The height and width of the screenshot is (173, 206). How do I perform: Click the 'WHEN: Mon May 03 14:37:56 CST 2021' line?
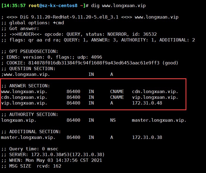point(52,160)
